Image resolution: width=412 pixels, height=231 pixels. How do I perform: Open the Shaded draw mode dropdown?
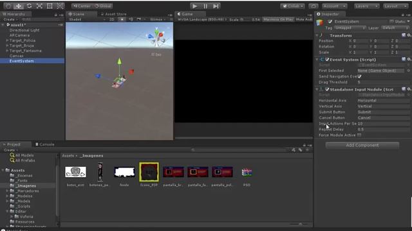pos(87,19)
